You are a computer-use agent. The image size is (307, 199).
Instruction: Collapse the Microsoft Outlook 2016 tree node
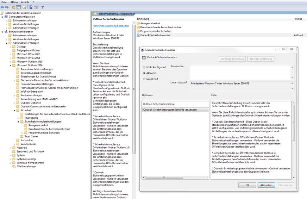tap(10, 66)
